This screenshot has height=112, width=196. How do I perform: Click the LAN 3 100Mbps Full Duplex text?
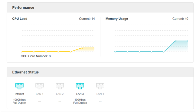coord(80,101)
